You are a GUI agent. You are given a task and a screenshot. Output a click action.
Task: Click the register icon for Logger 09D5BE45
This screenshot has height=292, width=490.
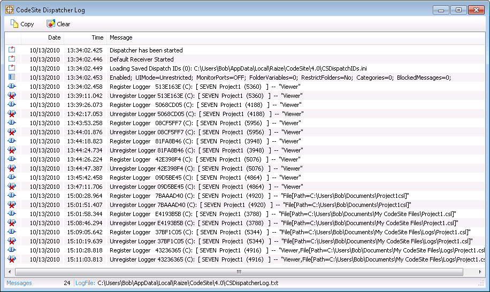pos(12,177)
